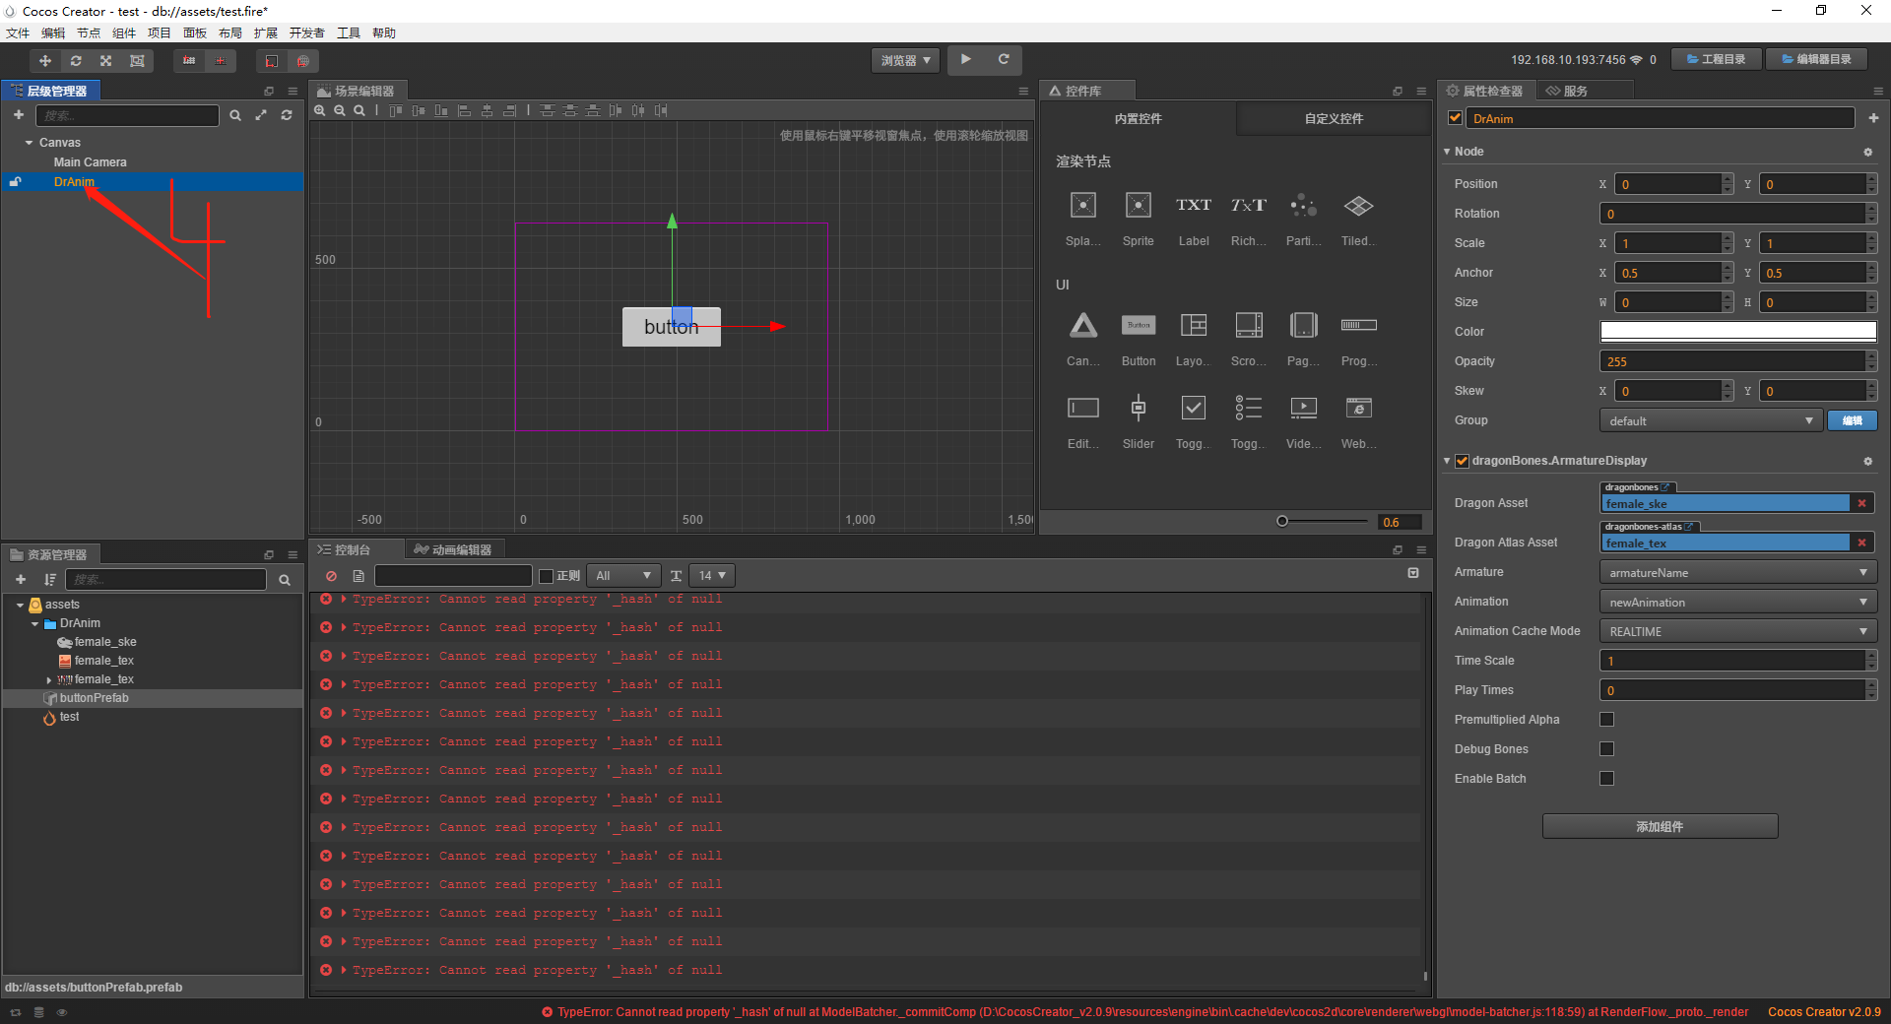Add a node in hierarchy panel
Image resolution: width=1891 pixels, height=1024 pixels.
pos(18,115)
